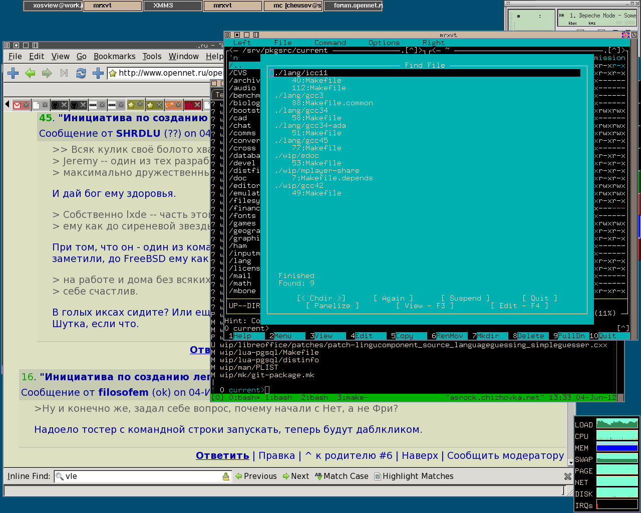Reload the page with the refresh icon

point(81,73)
